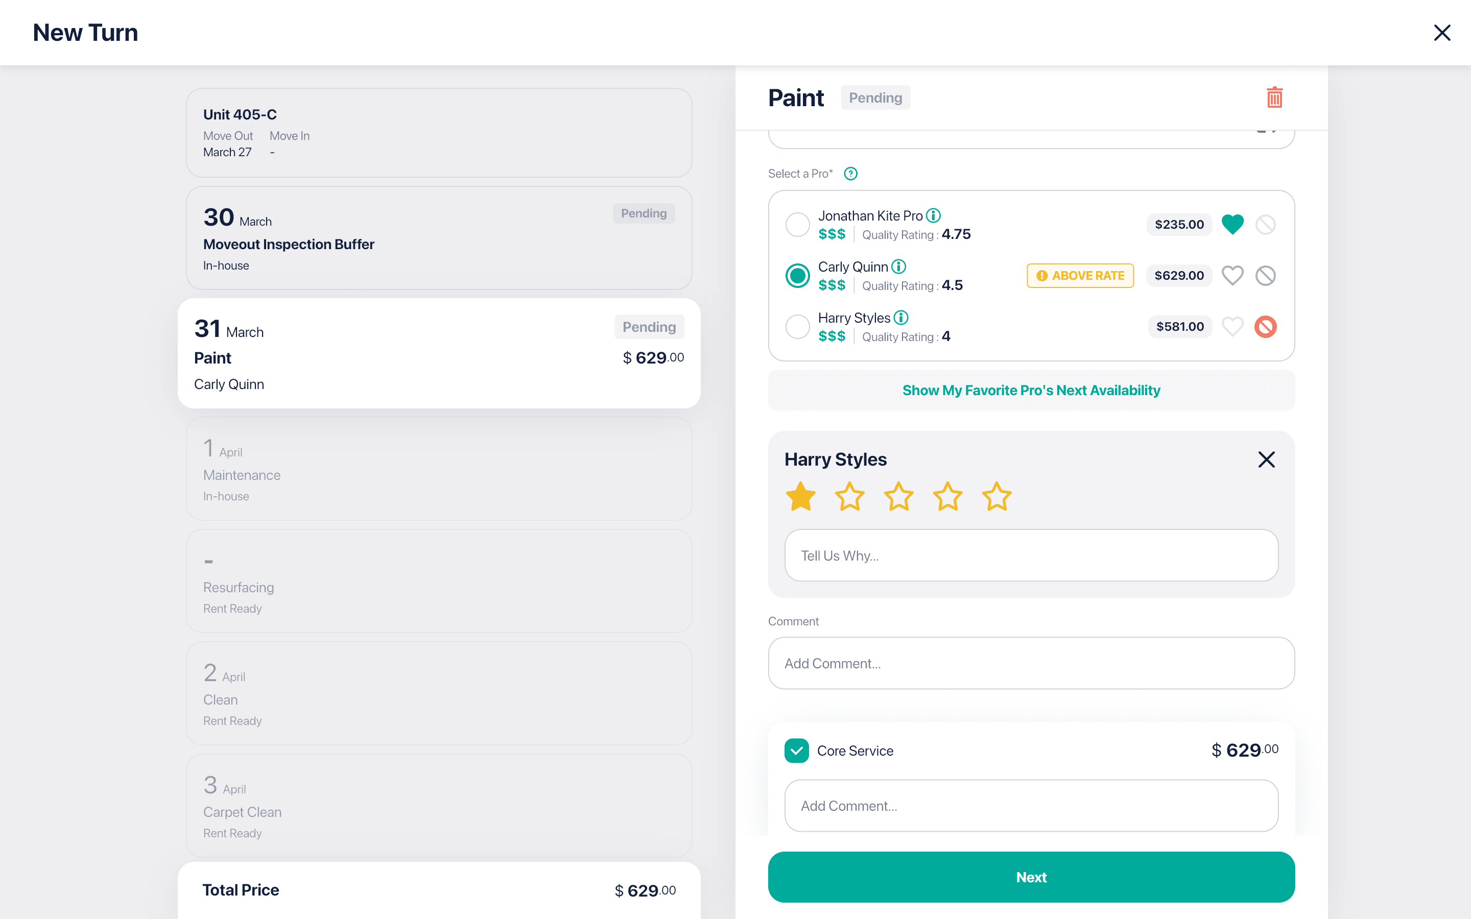Delete the Paint service with trash icon
Image resolution: width=1471 pixels, height=919 pixels.
(x=1274, y=97)
